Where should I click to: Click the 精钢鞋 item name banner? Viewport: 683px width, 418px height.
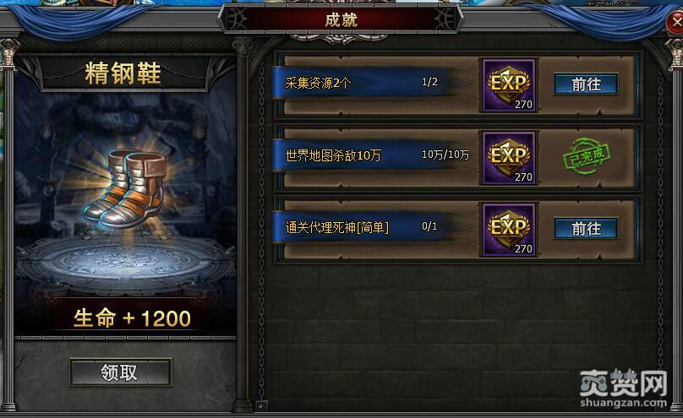123,73
